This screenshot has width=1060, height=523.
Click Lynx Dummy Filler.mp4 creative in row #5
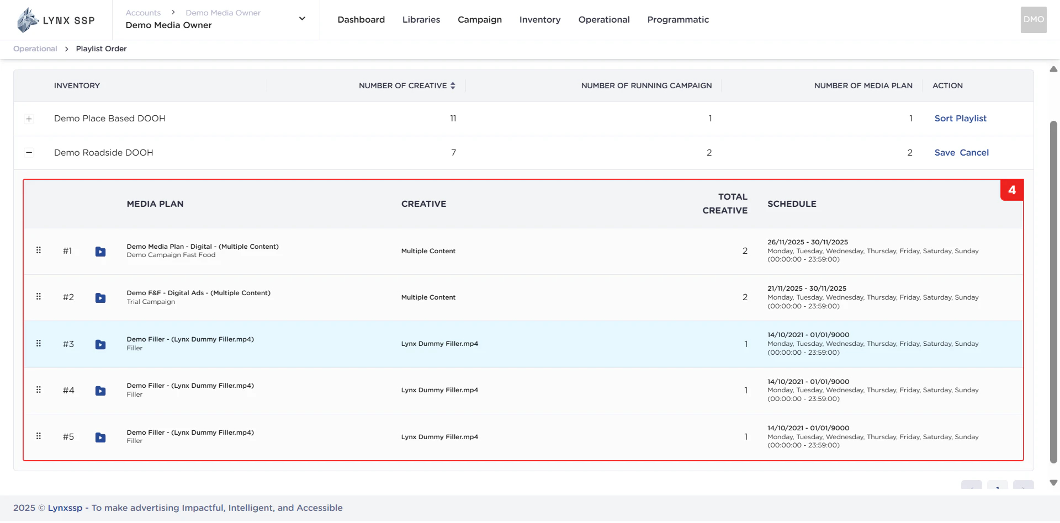pos(439,437)
